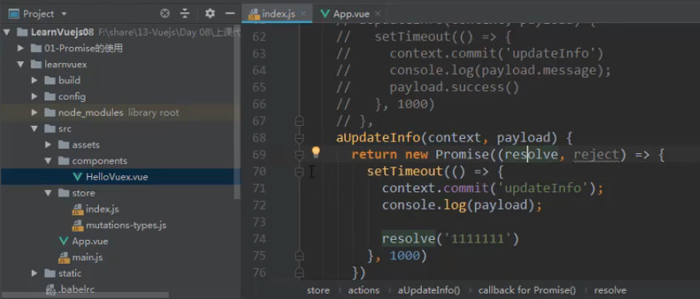Click the config folder icon
Screen dimensions: 700x299
click(50, 96)
